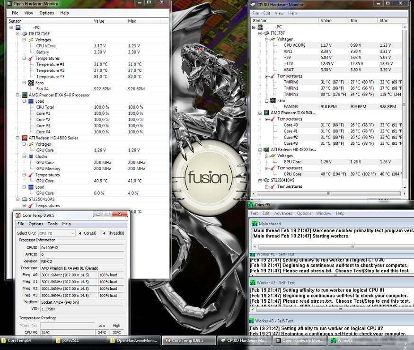The height and width of the screenshot is (350, 414).
Task: Collapse Voltages under ITE IT87 in CPUID
Action: coord(267,40)
